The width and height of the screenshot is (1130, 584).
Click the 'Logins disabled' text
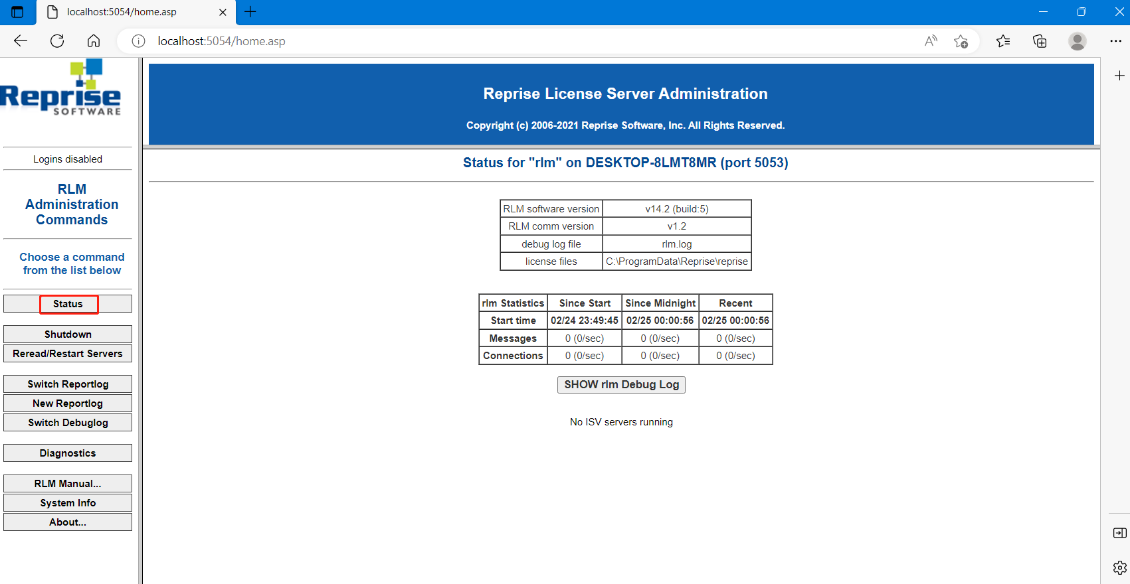click(x=68, y=159)
